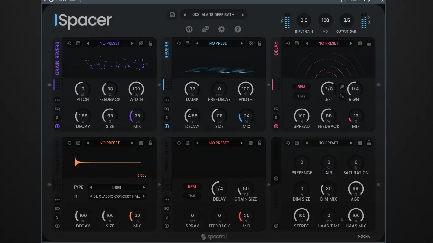This screenshot has width=433, height=243.
Task: Click the Delay left/right link icon
Action: tap(342, 96)
